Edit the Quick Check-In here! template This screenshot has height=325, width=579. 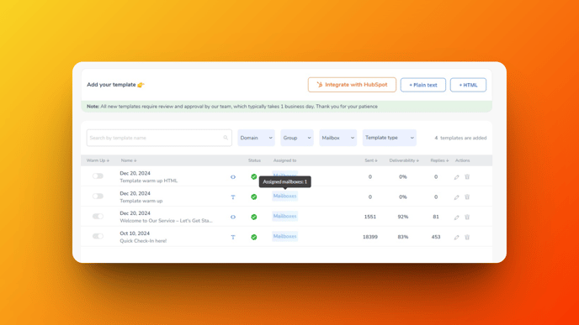456,238
